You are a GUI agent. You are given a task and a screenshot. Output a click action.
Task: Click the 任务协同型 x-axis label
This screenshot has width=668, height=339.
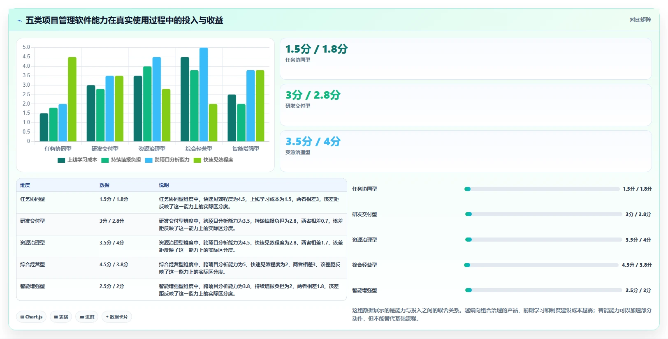(x=58, y=149)
